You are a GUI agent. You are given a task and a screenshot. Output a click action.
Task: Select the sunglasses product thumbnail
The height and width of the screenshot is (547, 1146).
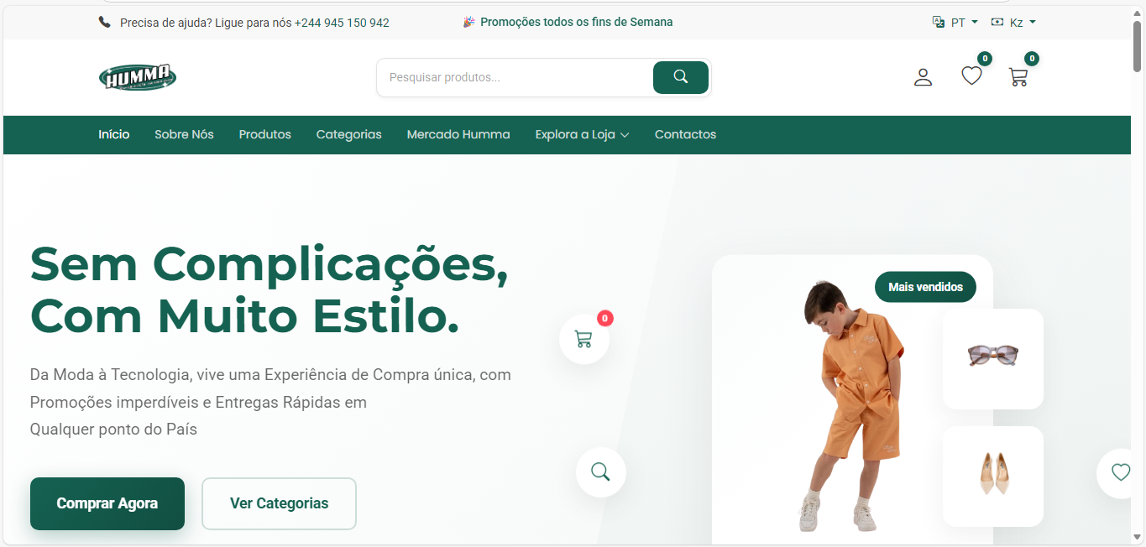point(993,358)
